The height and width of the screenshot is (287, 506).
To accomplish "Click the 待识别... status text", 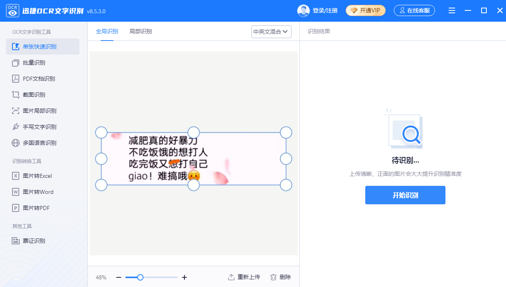I will click(x=405, y=161).
